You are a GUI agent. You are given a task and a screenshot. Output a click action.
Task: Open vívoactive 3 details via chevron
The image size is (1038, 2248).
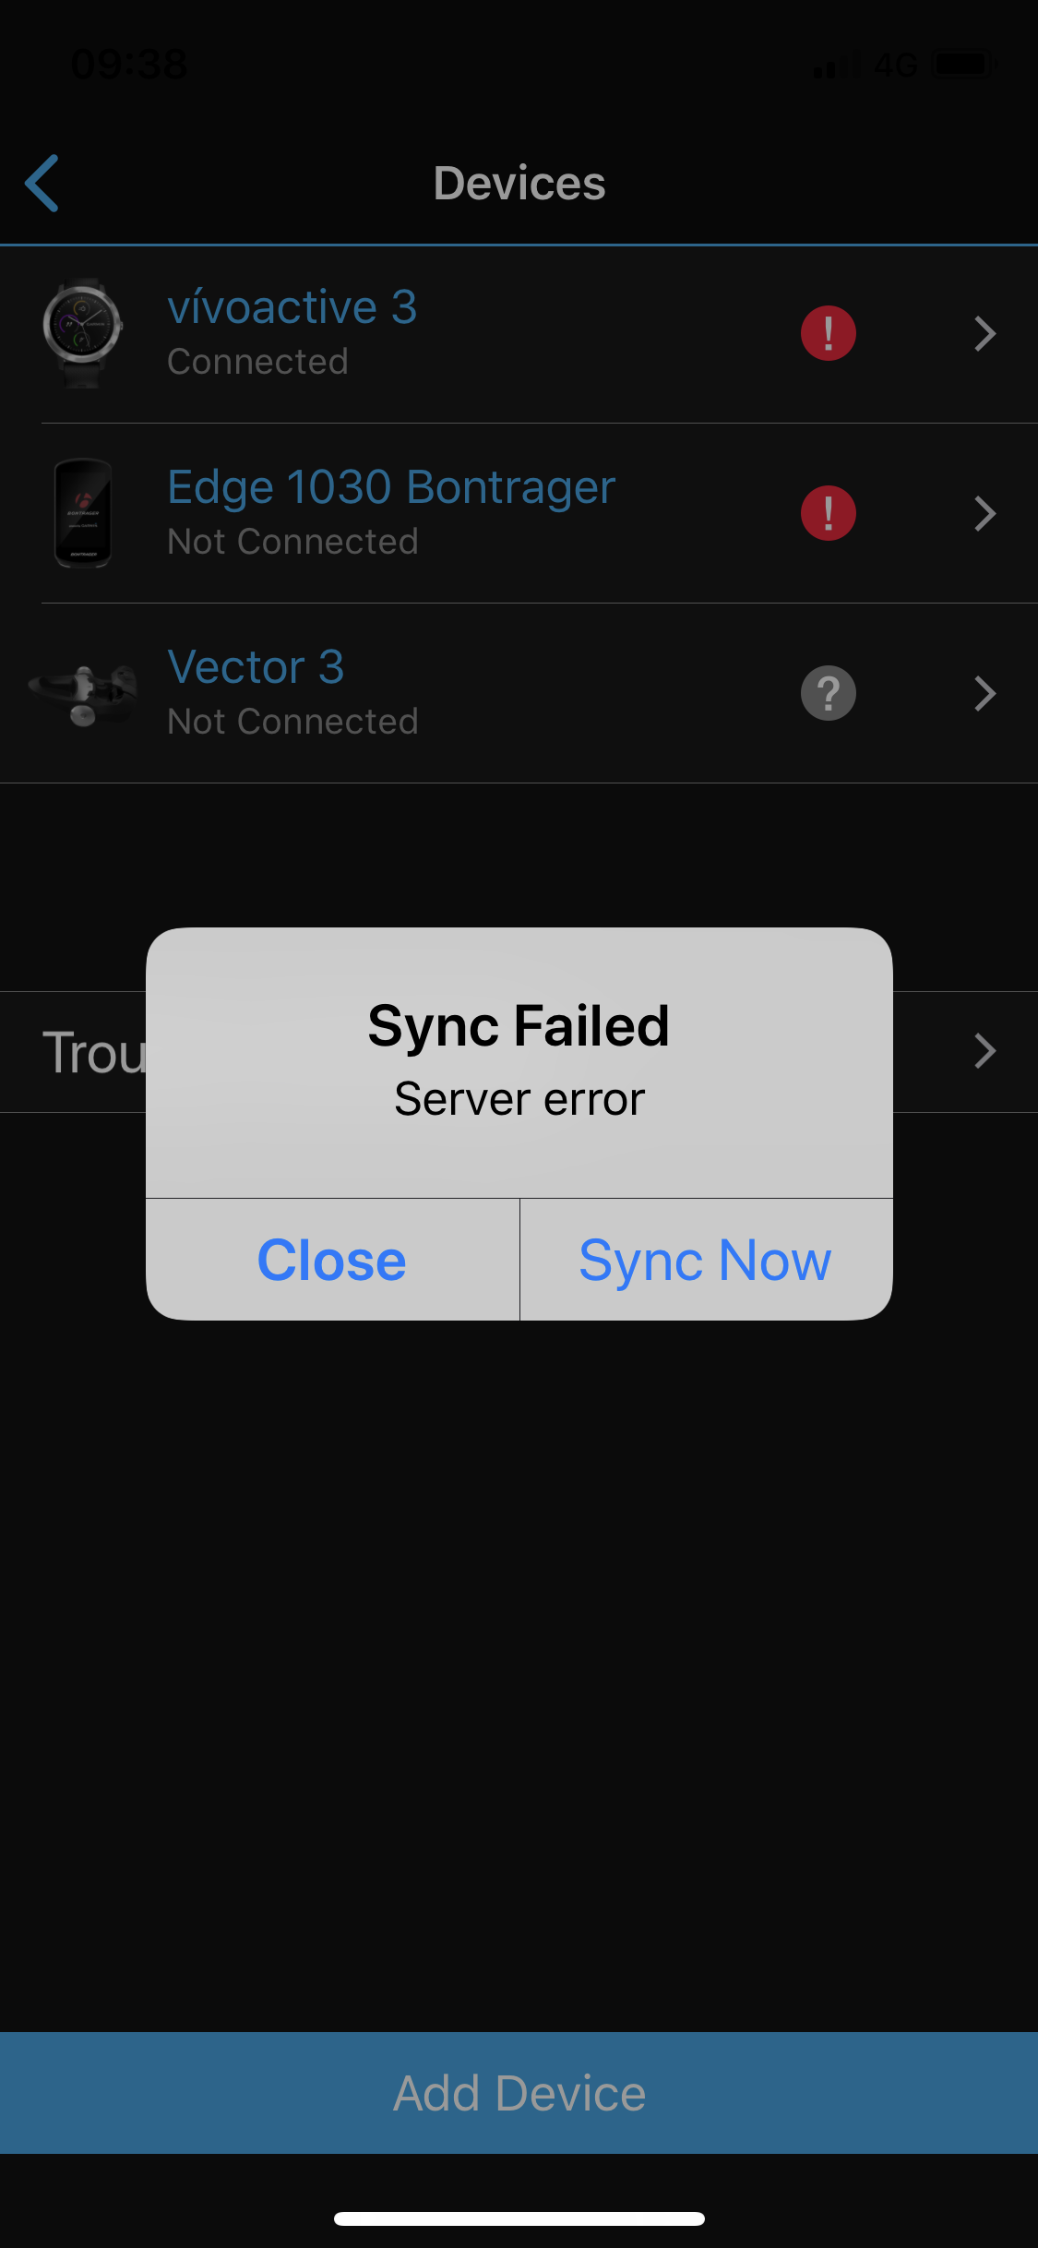[984, 333]
